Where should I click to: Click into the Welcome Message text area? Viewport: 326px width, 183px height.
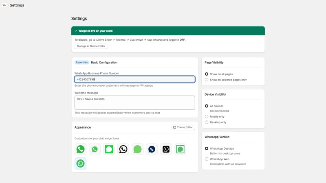point(135,103)
